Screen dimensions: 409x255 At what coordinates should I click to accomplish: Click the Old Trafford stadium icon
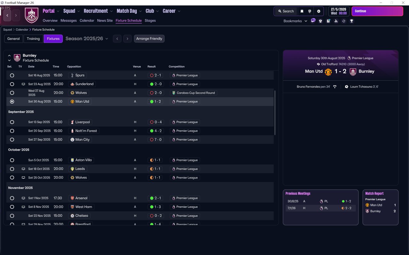(318, 64)
